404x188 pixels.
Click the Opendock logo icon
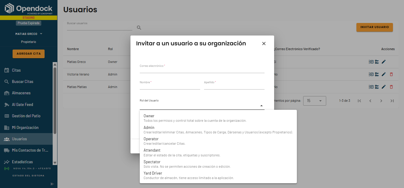click(10, 8)
